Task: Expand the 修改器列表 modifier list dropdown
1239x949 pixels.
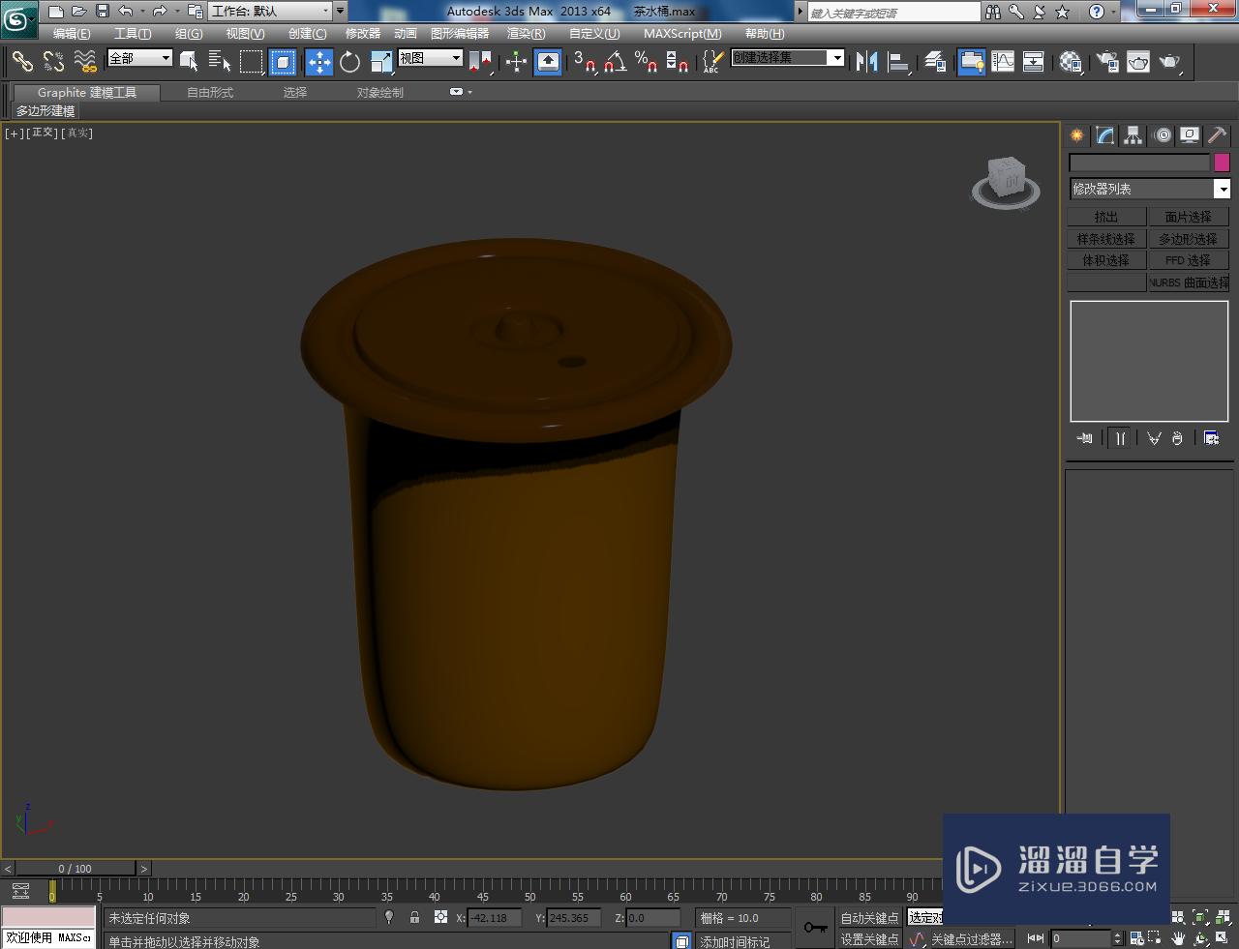Action: pyautogui.click(x=1150, y=189)
